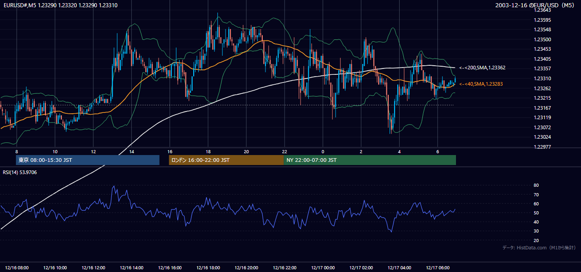Click the 12/16 18:00 date label
The image size is (581, 272).
pos(208,268)
